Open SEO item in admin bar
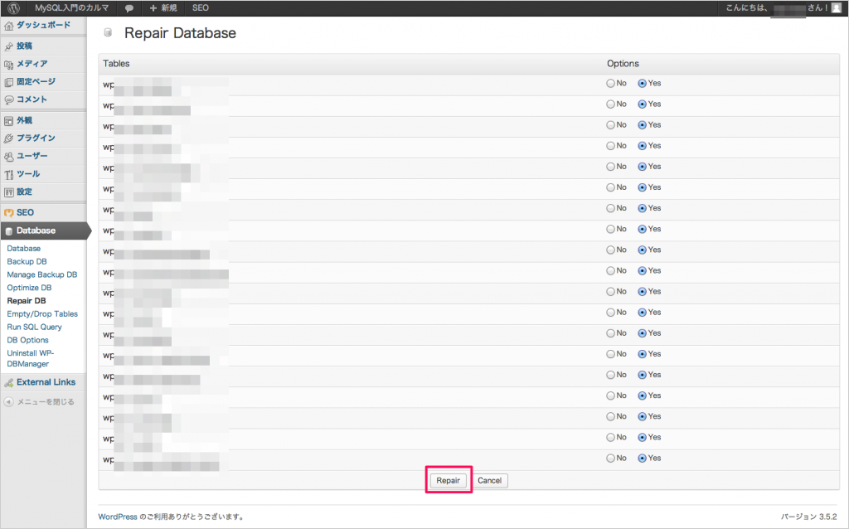849x529 pixels. (x=201, y=8)
